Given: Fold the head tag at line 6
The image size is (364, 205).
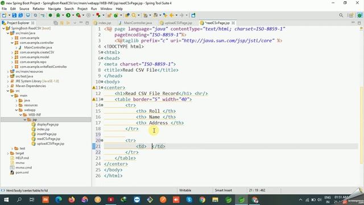Looking at the screenshot, I should click(102, 58).
